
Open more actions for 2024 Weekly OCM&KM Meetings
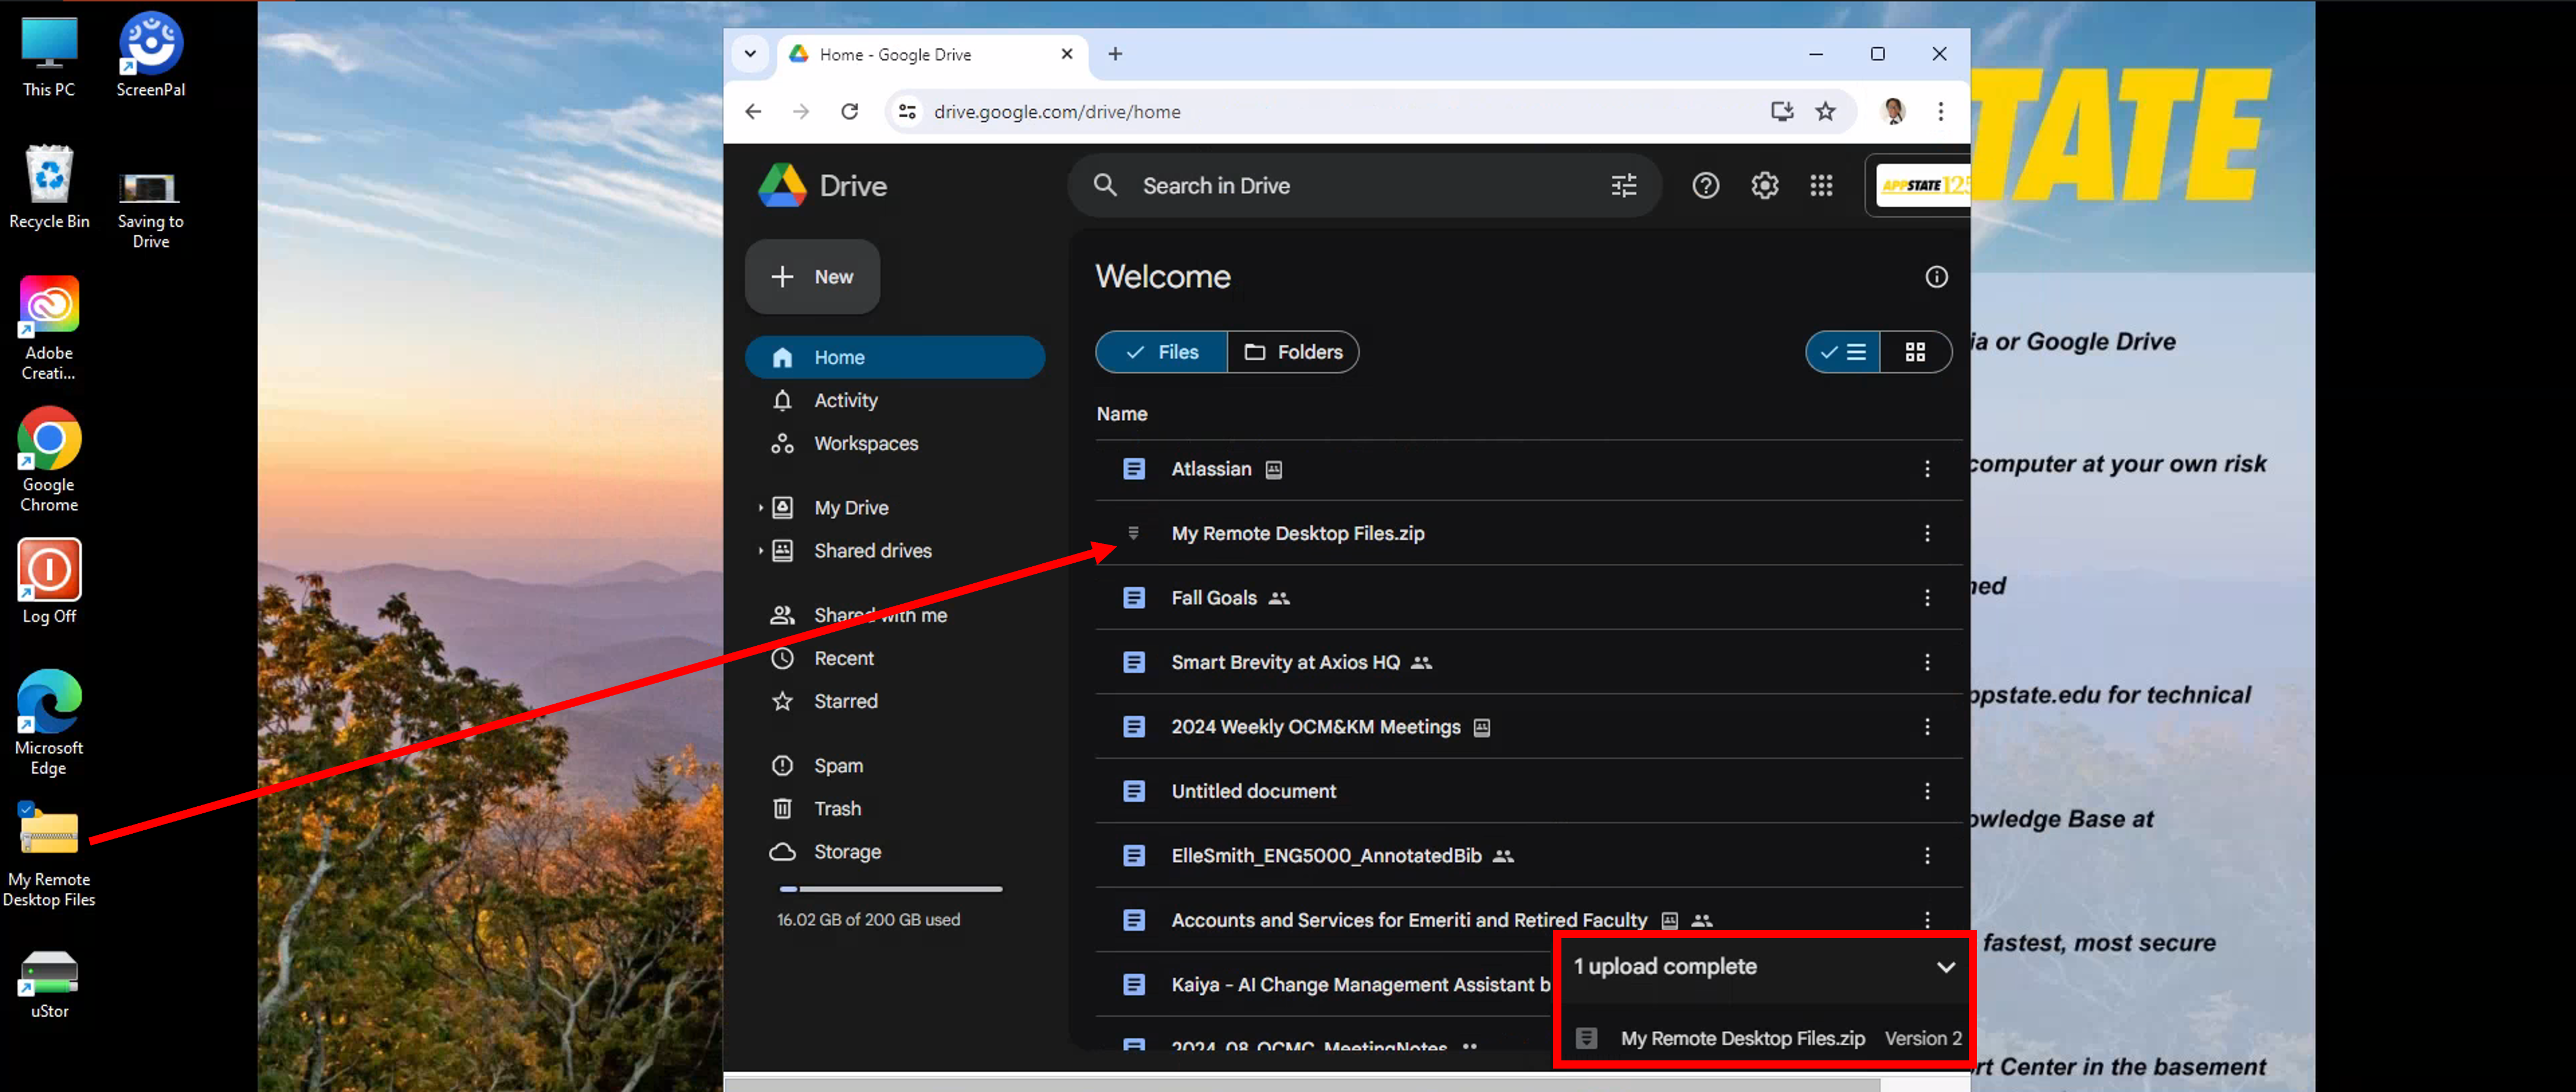[1927, 727]
